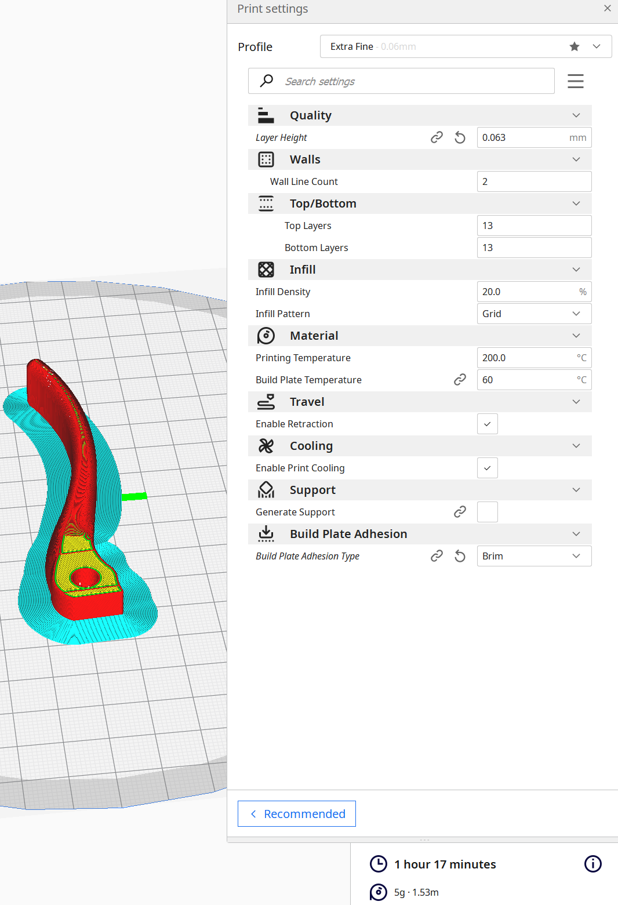Click the Walls section icon
The height and width of the screenshot is (905, 618).
(x=266, y=159)
